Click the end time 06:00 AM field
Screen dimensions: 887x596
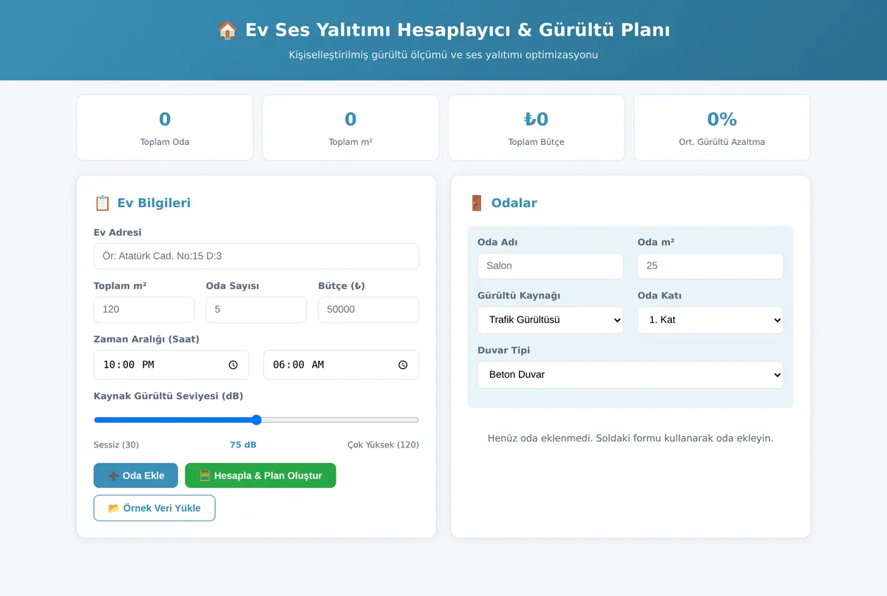[x=341, y=365]
